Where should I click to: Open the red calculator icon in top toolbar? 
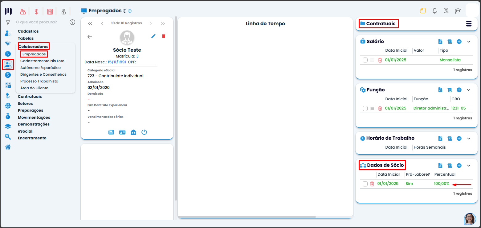click(50, 12)
